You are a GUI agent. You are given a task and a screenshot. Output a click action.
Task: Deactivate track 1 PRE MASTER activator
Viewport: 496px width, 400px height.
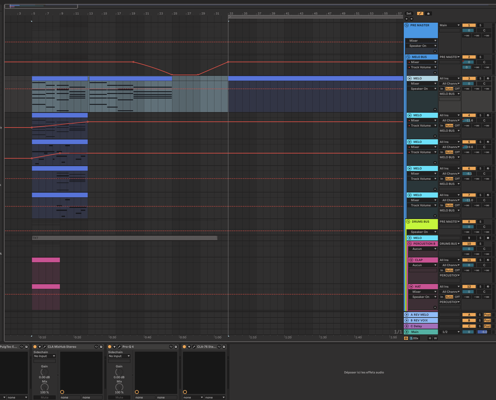coord(469,25)
